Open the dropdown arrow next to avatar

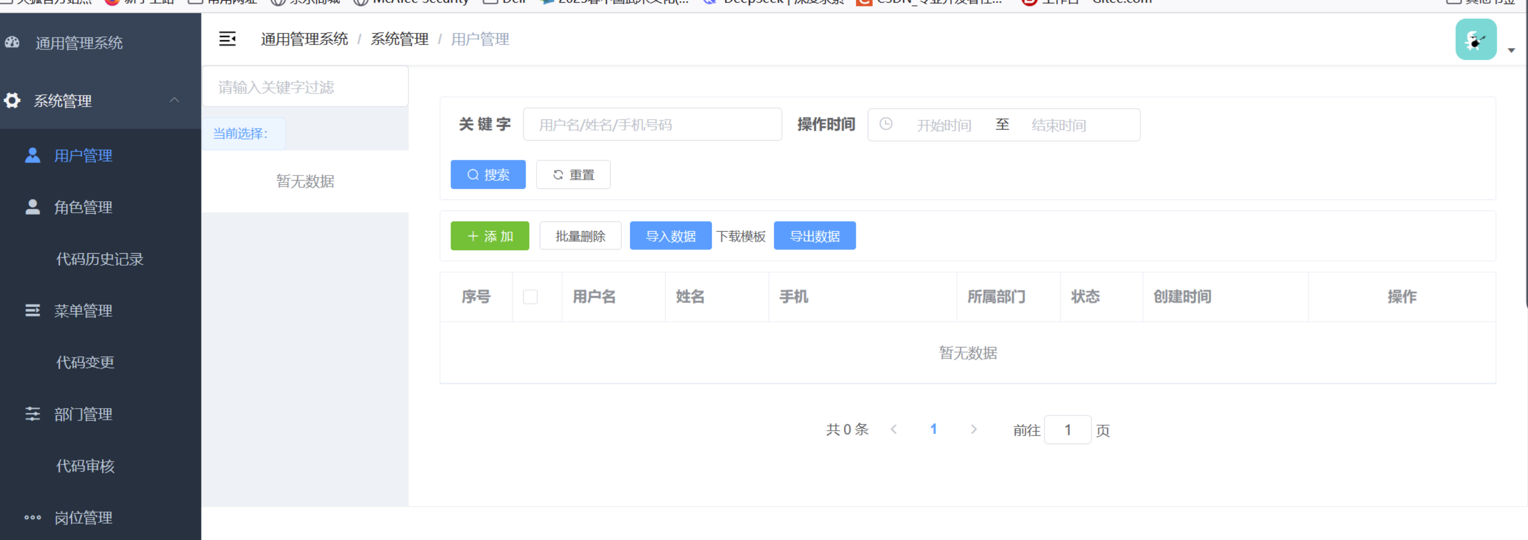pos(1511,51)
